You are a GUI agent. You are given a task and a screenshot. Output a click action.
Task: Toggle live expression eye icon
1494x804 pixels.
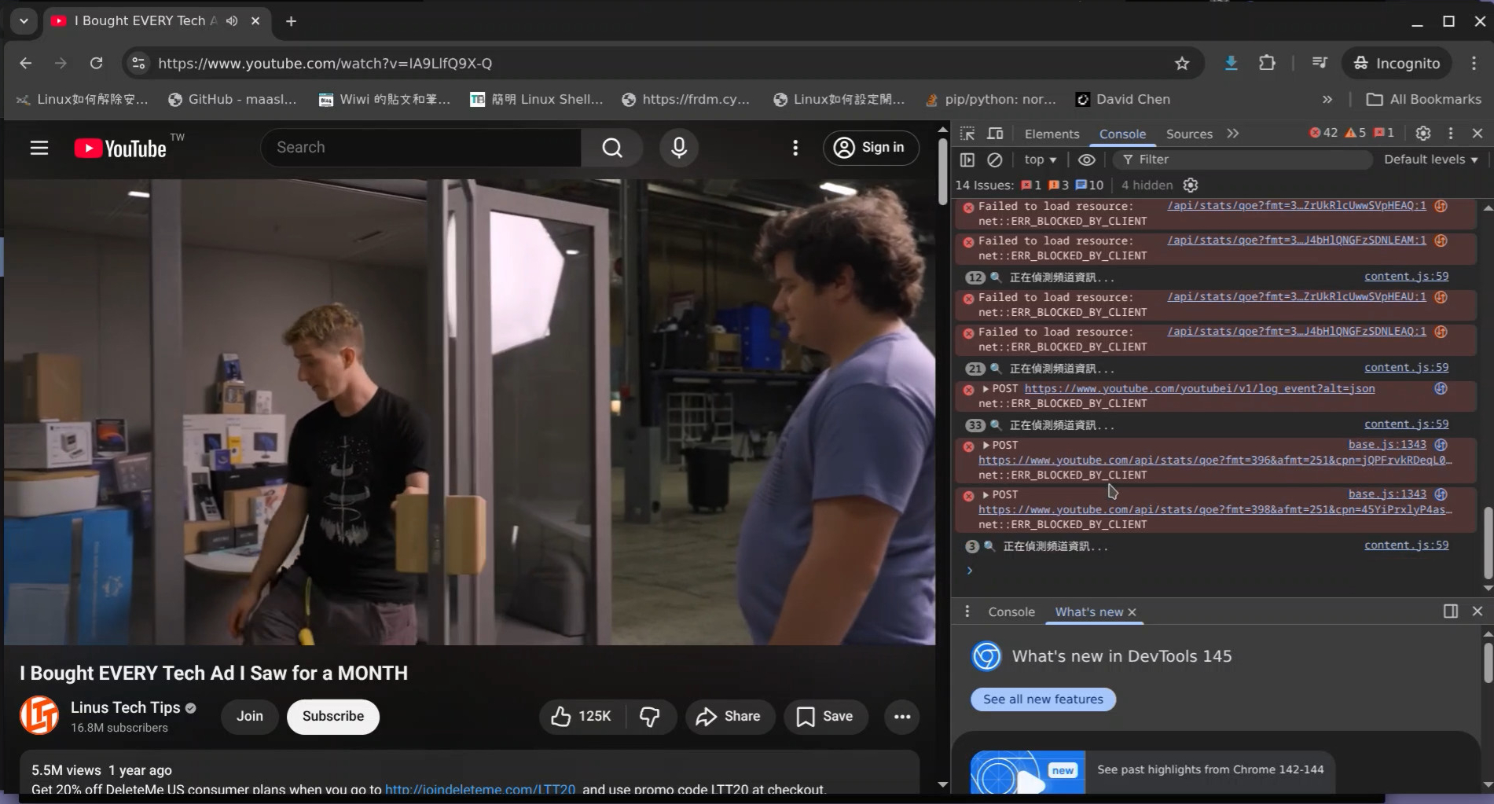(x=1086, y=160)
